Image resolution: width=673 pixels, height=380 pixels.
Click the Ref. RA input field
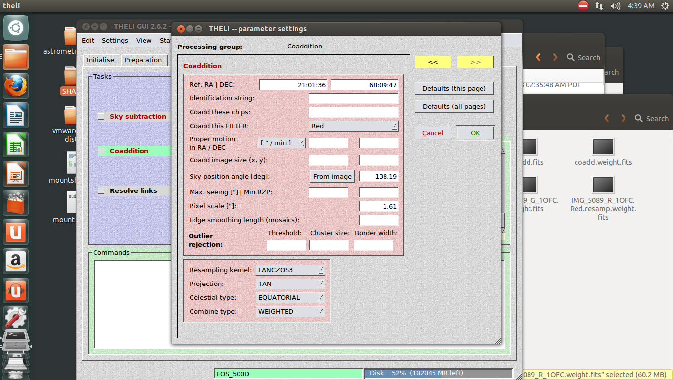coord(293,85)
